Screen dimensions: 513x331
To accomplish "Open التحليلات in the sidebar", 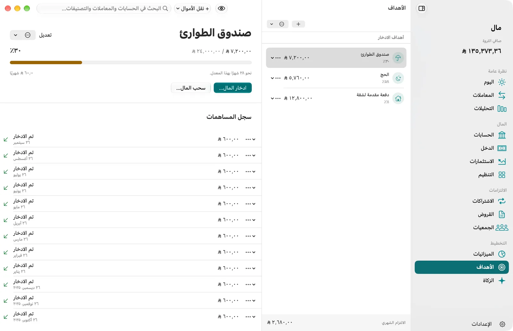I will point(462,109).
